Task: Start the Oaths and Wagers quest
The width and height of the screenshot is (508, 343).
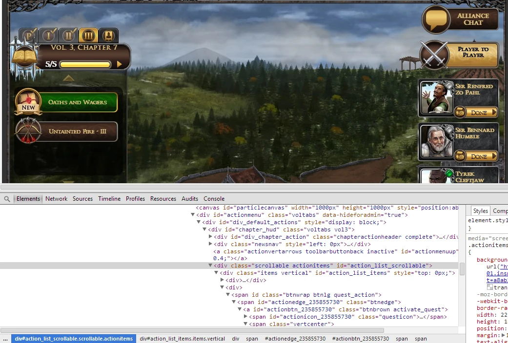Action: [78, 102]
